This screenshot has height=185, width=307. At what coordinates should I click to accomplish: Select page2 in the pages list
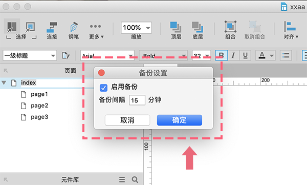[x=39, y=106]
